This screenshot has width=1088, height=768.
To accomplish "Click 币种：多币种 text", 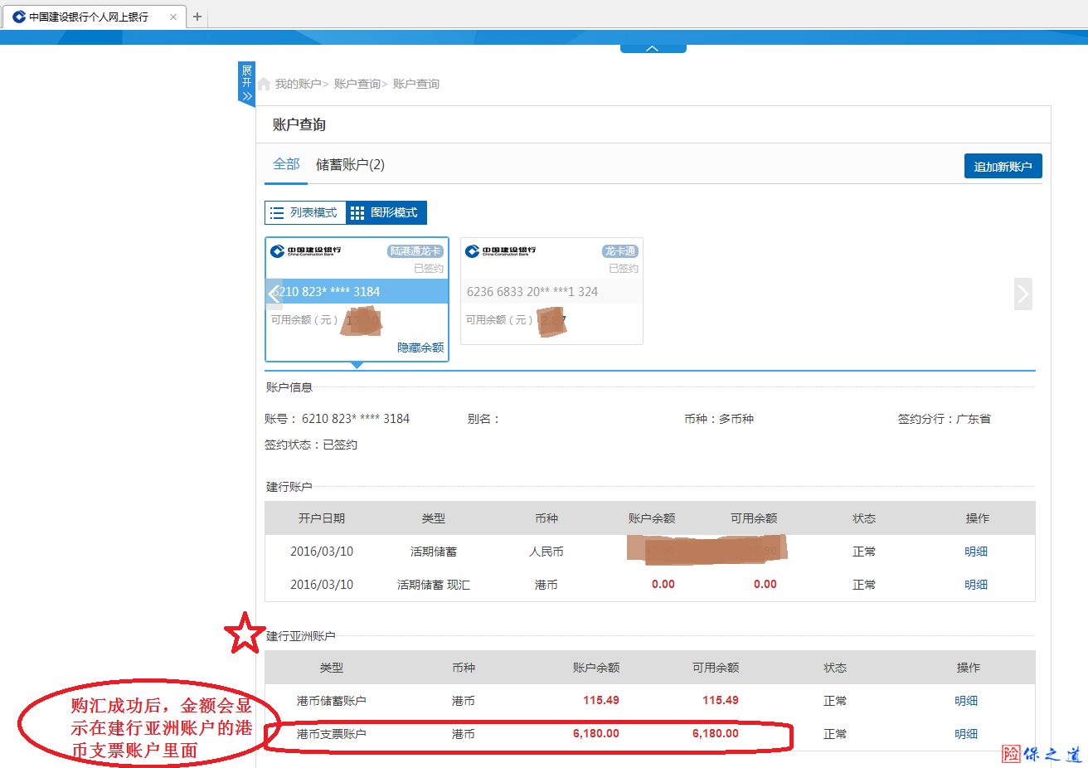I will coord(719,419).
